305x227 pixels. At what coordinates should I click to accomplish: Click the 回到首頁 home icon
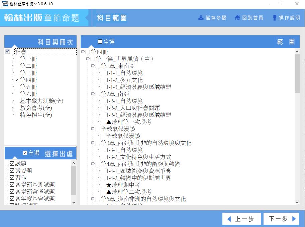[237, 18]
